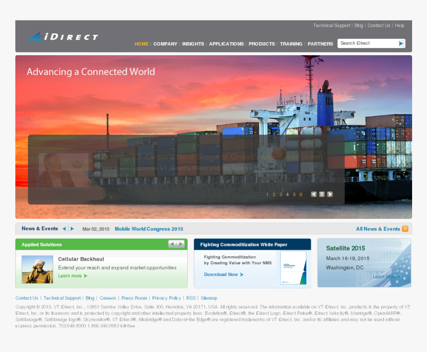Open the Satellite 2015 heading
This screenshot has height=352, width=427.
tap(346, 248)
